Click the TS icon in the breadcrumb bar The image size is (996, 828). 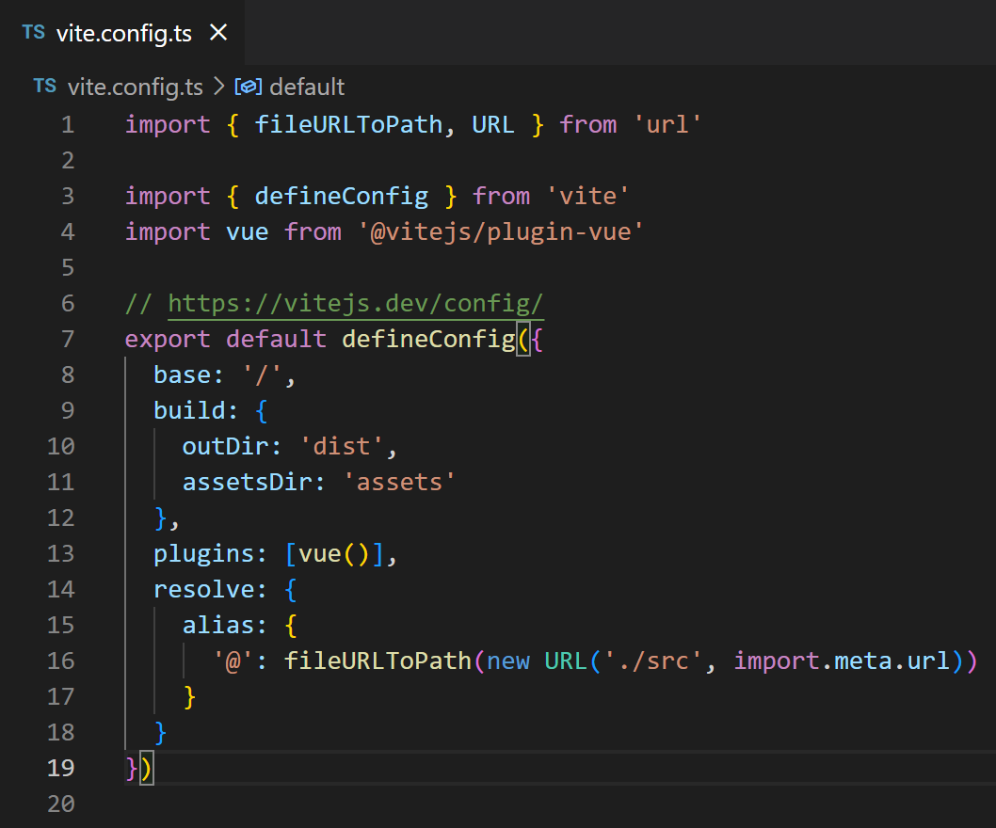pyautogui.click(x=44, y=87)
